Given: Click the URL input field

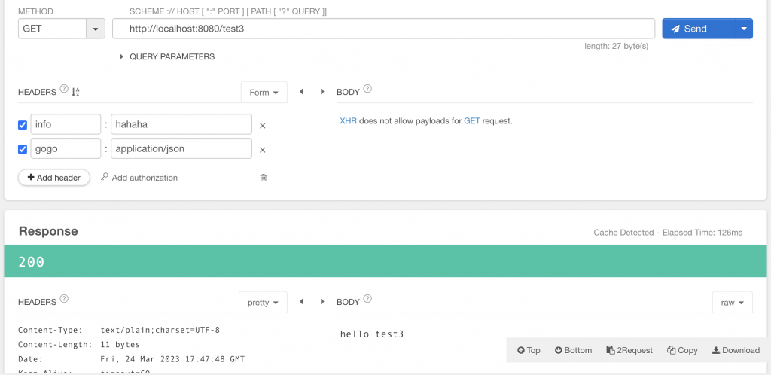Looking at the screenshot, I should point(383,29).
